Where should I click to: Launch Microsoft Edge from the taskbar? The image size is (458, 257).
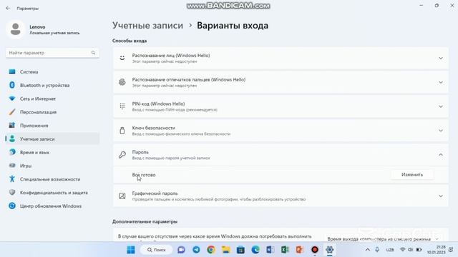coord(255,250)
